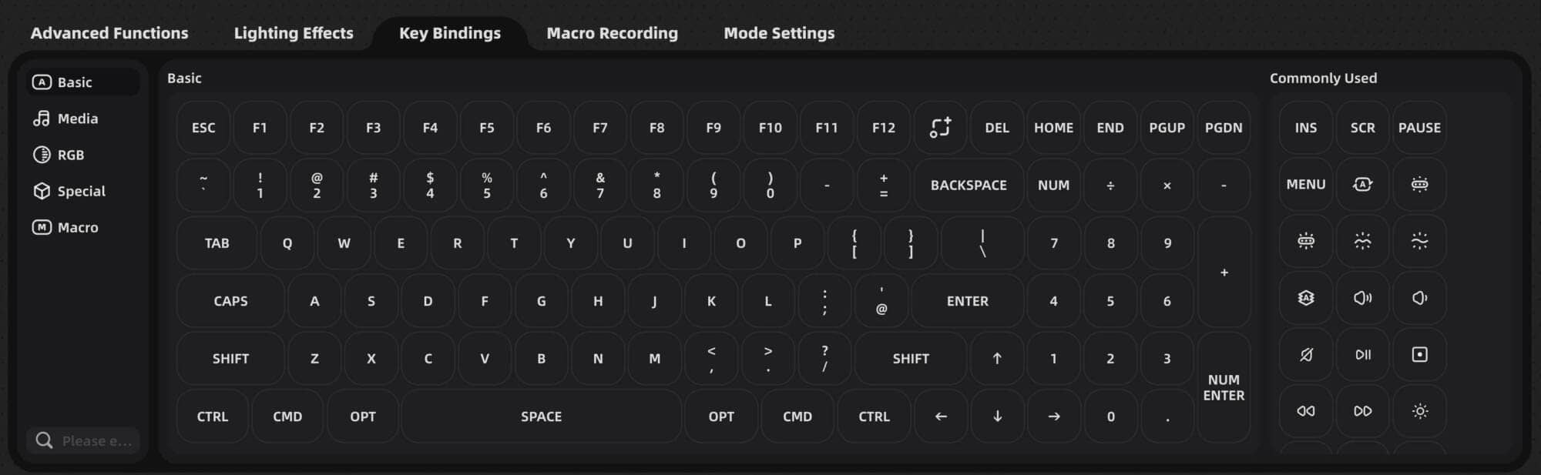Switch to the Macro Recording tab
The image size is (1541, 475).
click(613, 32)
